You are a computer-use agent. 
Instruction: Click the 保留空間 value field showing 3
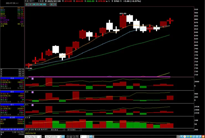click(83, 137)
